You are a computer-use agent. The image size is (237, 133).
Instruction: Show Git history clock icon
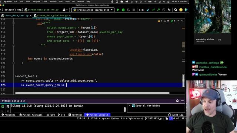point(164,10)
